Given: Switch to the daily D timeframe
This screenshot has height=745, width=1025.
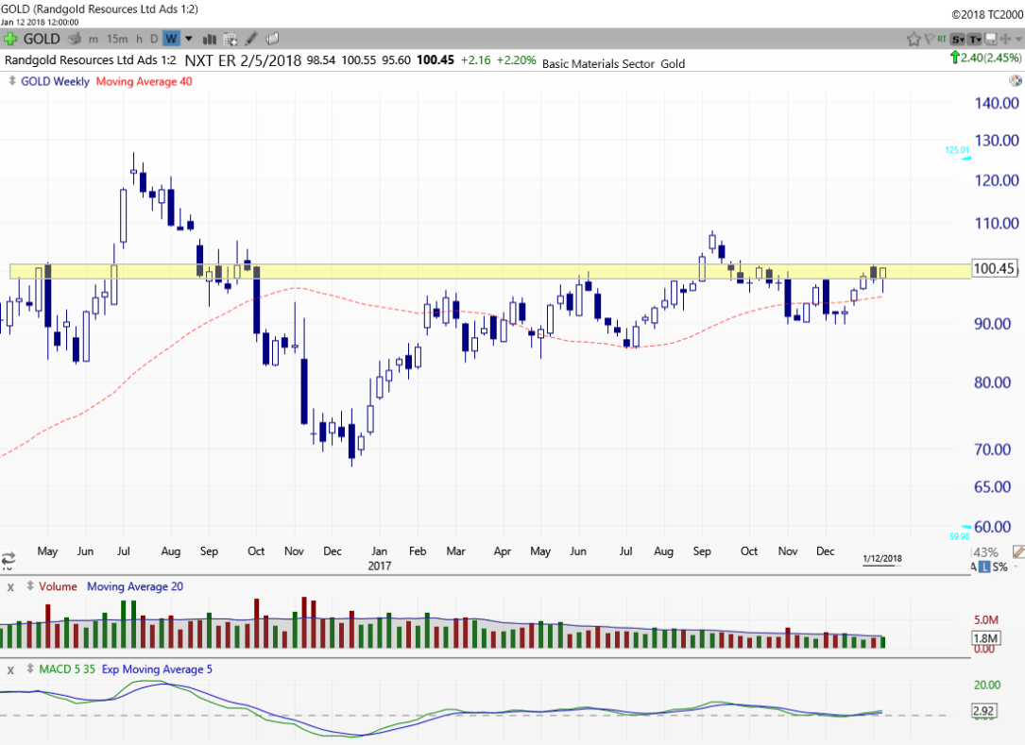Looking at the screenshot, I should point(153,39).
